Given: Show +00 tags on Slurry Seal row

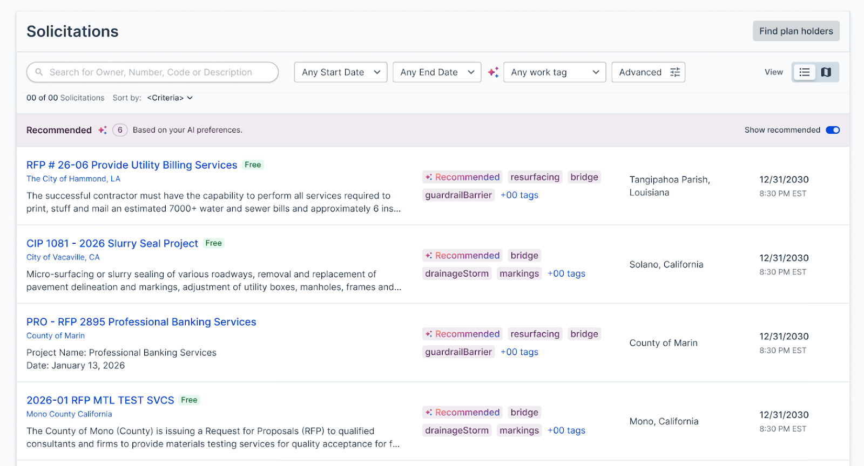Looking at the screenshot, I should click(x=566, y=273).
